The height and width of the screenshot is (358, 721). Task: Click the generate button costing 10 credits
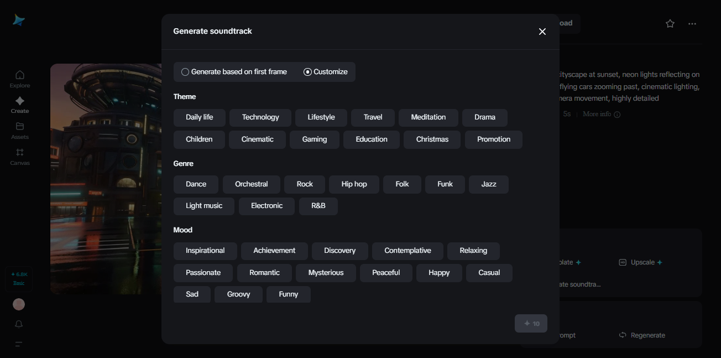pos(531,324)
